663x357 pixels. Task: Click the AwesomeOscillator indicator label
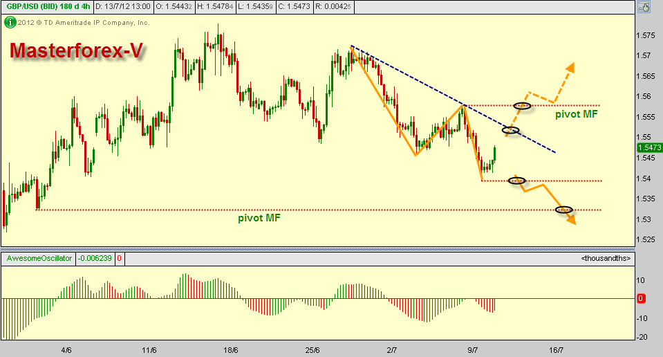[x=39, y=259]
